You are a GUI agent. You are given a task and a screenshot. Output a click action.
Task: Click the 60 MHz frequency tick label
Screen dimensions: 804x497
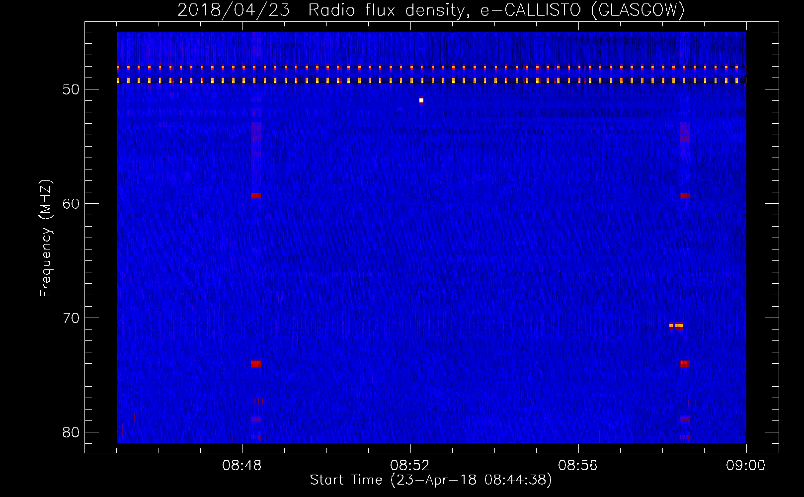tap(71, 204)
